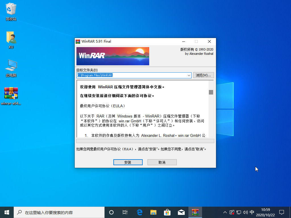Image resolution: width=291 pixels, height=218 pixels.
Task: Open the network status tray icon
Action: [238, 212]
